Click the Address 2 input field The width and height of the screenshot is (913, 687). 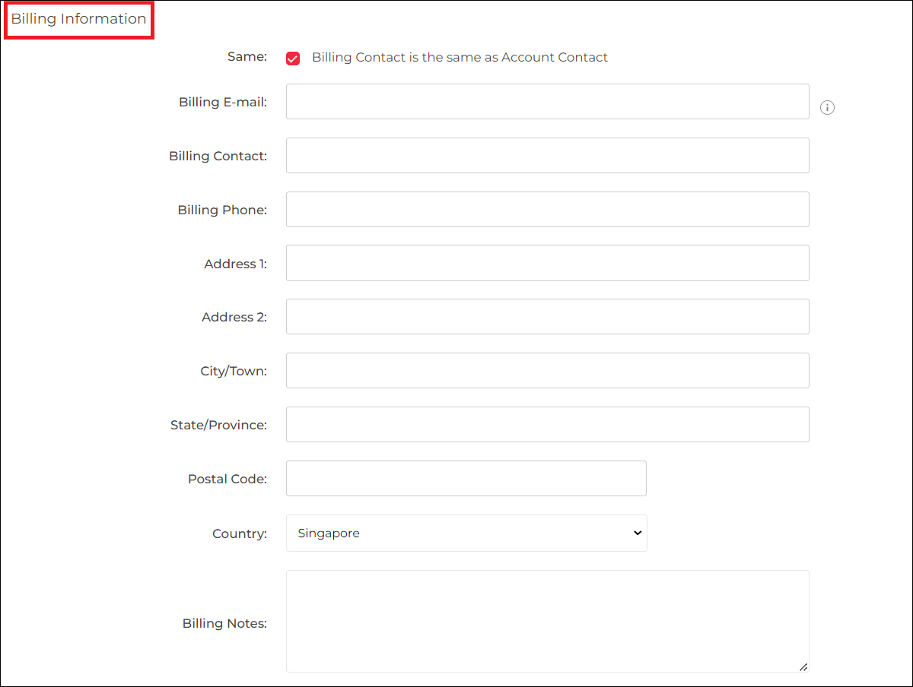point(547,317)
